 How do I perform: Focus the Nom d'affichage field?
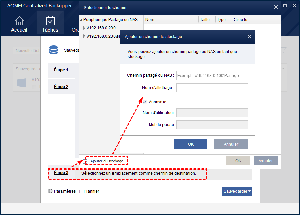[x=212, y=88]
